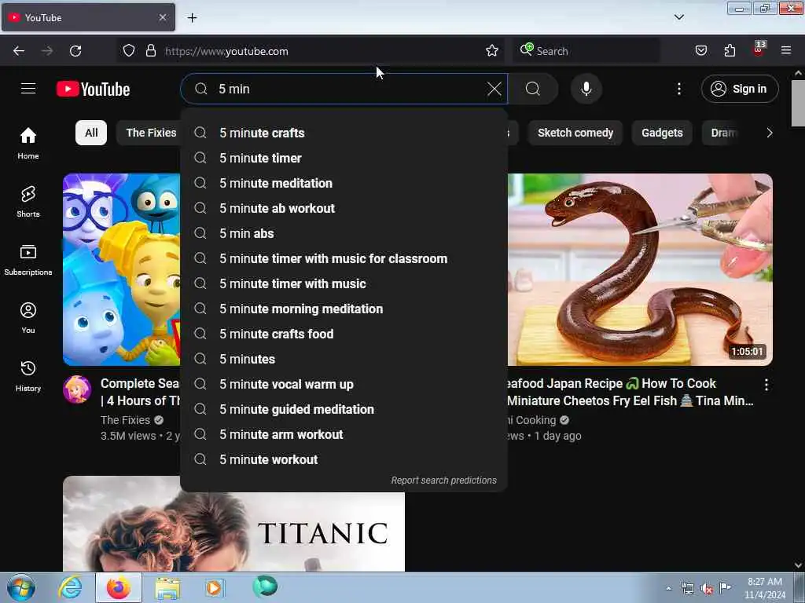The height and width of the screenshot is (603, 805).
Task: Choose suggestion '5 minute crafts'
Action: point(344,133)
